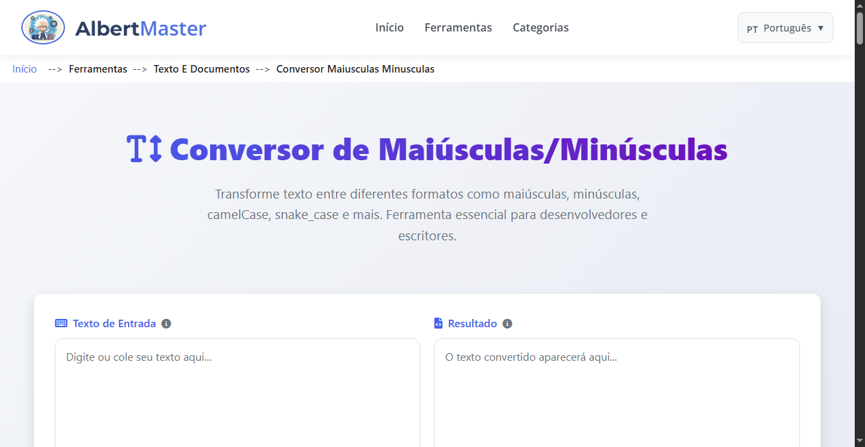Click the keyboard icon beside Texto de Entrada
Viewport: 865px width, 447px height.
tap(61, 323)
